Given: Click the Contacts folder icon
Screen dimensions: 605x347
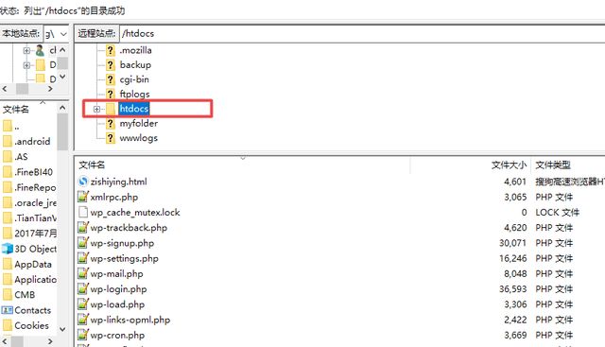Looking at the screenshot, I should pyautogui.click(x=8, y=310).
